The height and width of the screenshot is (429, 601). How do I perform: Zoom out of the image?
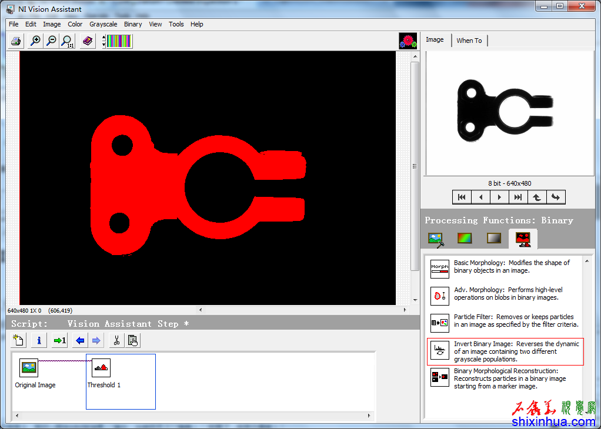click(x=51, y=41)
